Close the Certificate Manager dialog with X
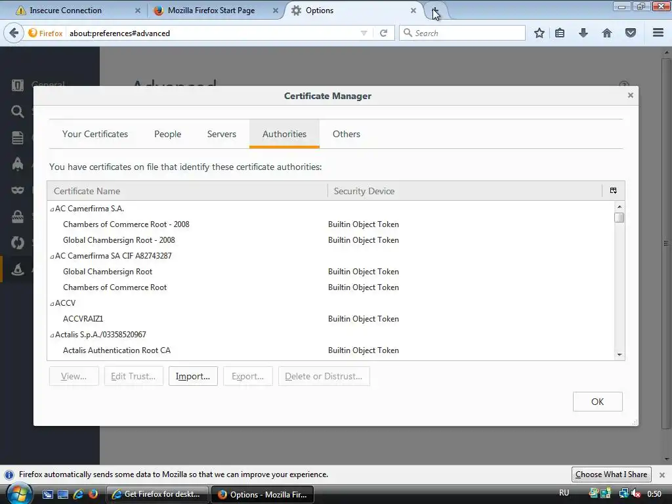 [631, 95]
